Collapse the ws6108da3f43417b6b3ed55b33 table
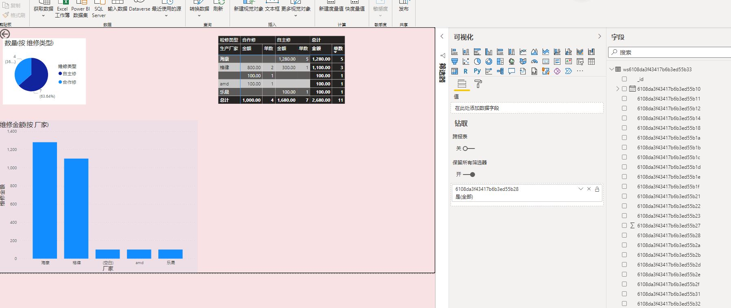Image resolution: width=731 pixels, height=308 pixels. [x=611, y=69]
